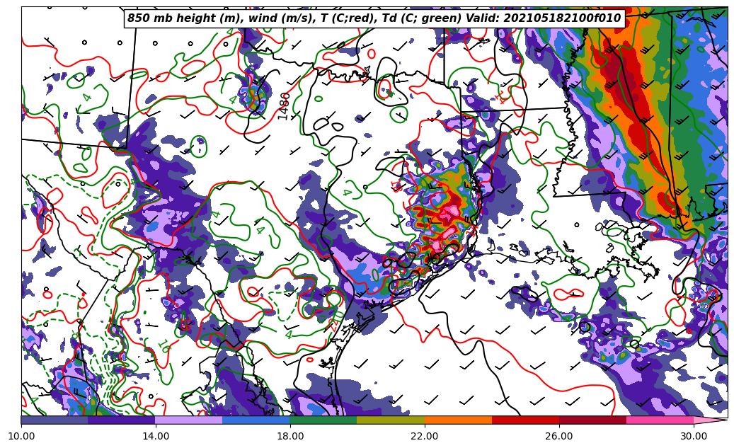The height and width of the screenshot is (448, 734).
Task: Pick the dark indigo 12–14 colorbar segment
Action: tap(122, 420)
